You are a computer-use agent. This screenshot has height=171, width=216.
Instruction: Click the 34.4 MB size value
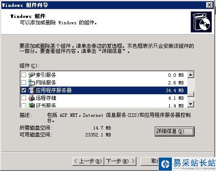175,90
